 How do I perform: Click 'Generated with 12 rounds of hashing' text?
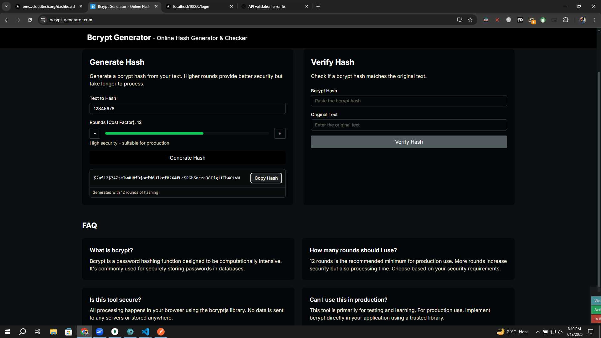pos(125,192)
